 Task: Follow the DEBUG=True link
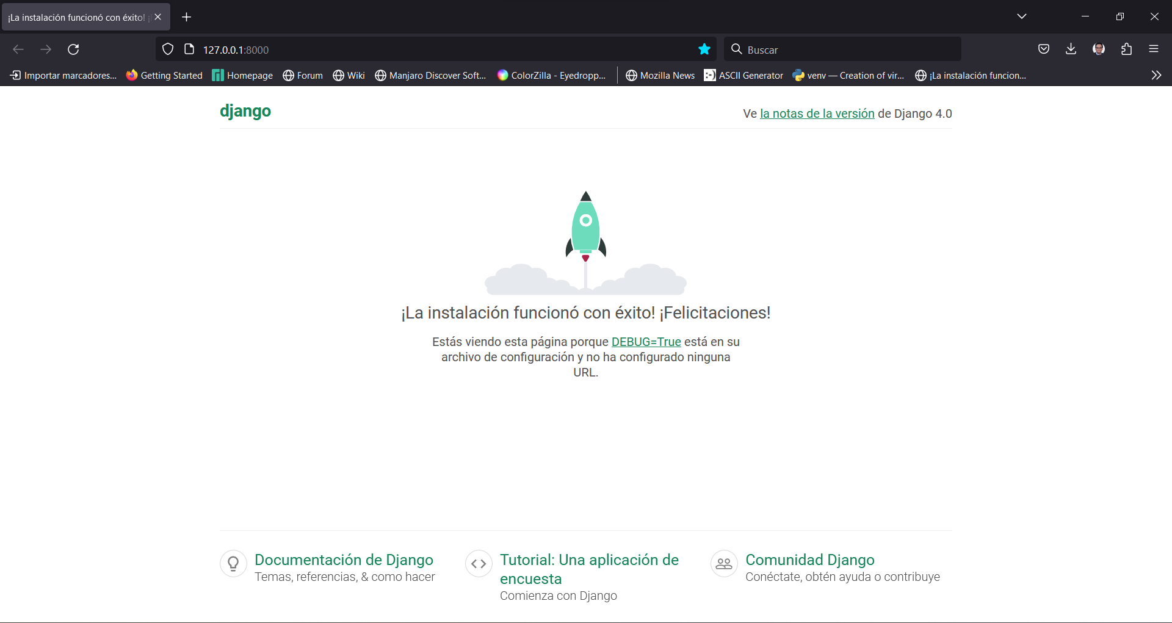coord(646,342)
